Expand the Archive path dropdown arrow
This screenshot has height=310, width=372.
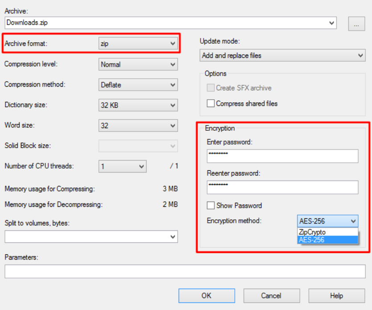click(331, 23)
